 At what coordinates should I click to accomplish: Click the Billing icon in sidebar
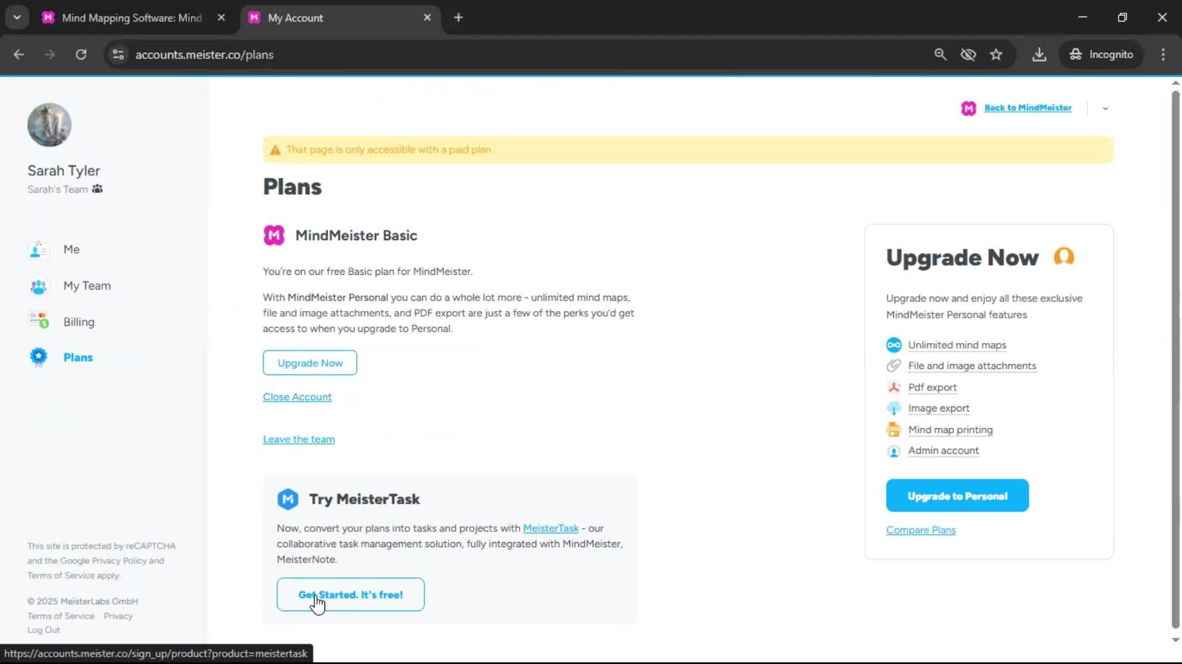tap(38, 321)
